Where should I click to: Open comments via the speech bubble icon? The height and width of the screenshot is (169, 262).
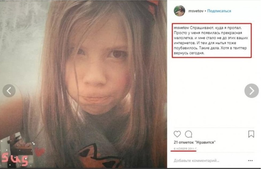[x=189, y=134]
